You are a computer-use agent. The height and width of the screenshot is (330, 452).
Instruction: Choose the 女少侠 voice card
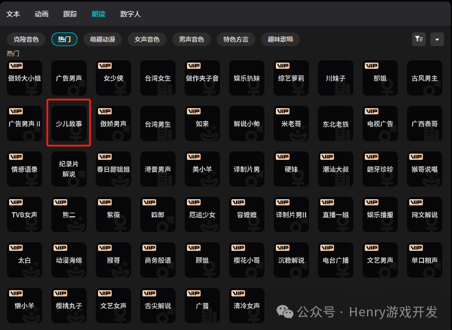pos(113,78)
